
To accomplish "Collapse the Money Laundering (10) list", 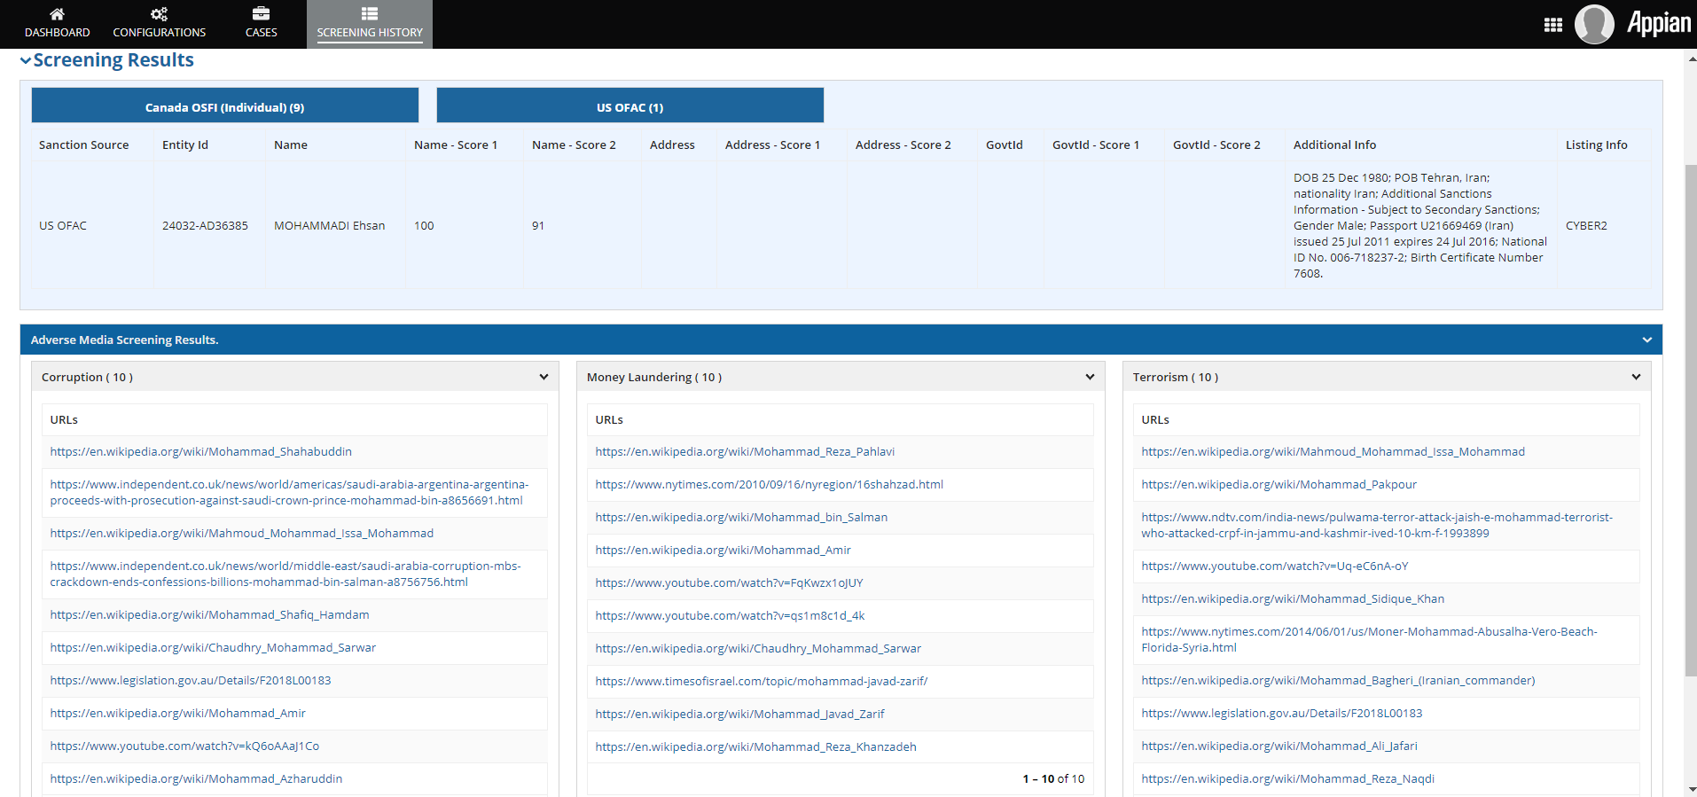I will click(1090, 377).
